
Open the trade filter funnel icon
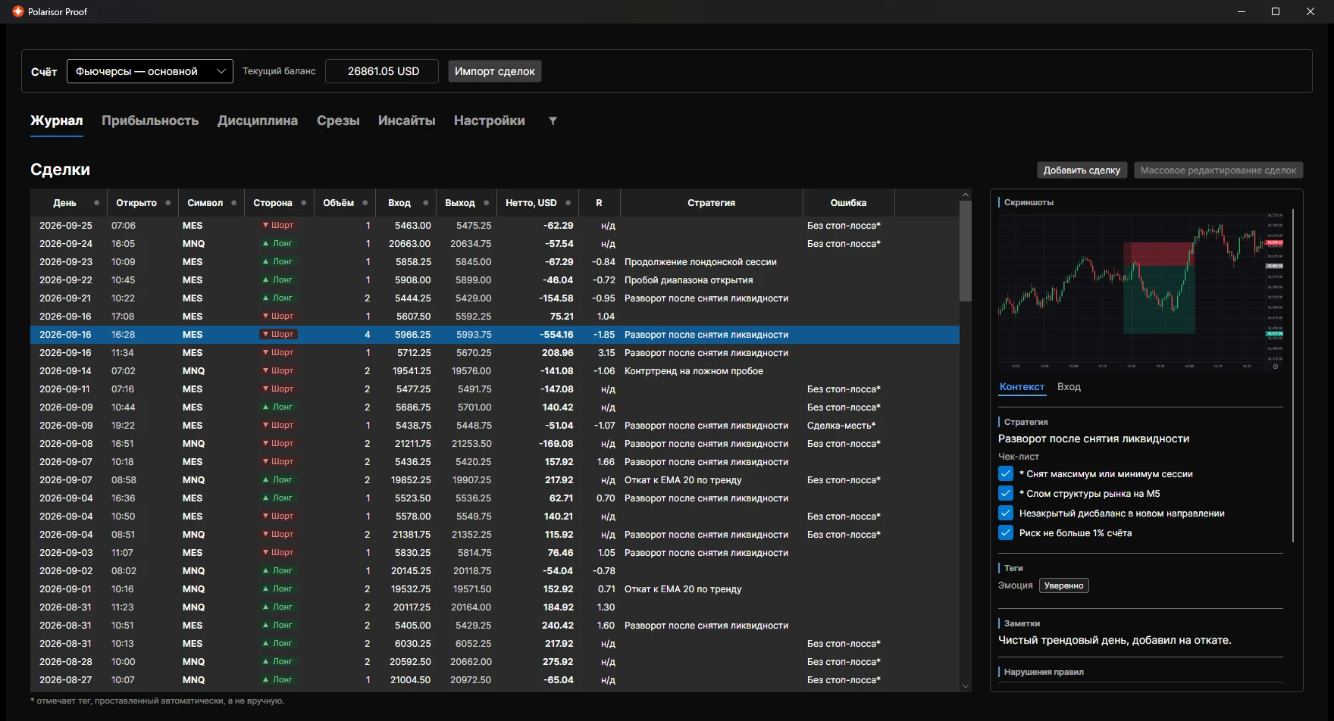[x=553, y=120]
